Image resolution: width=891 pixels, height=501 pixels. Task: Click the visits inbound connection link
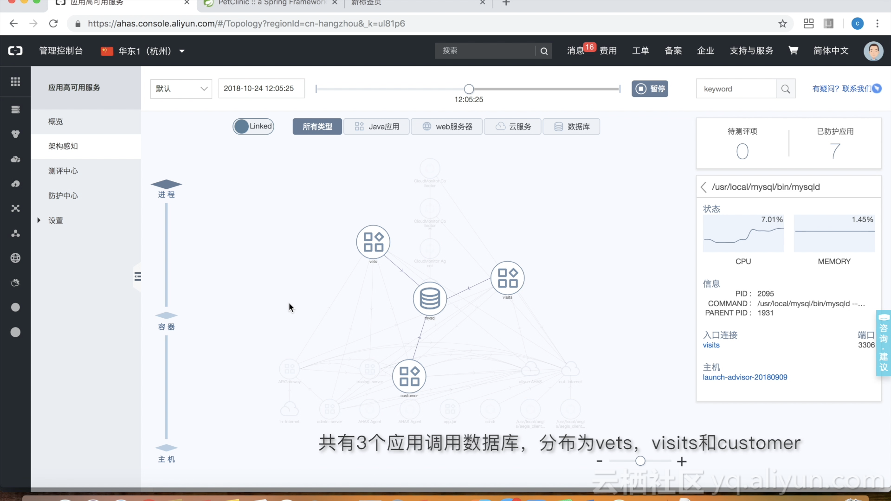click(711, 345)
